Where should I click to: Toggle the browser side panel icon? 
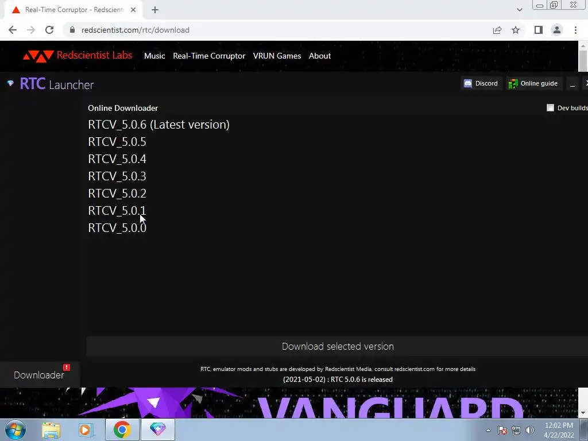click(x=539, y=30)
